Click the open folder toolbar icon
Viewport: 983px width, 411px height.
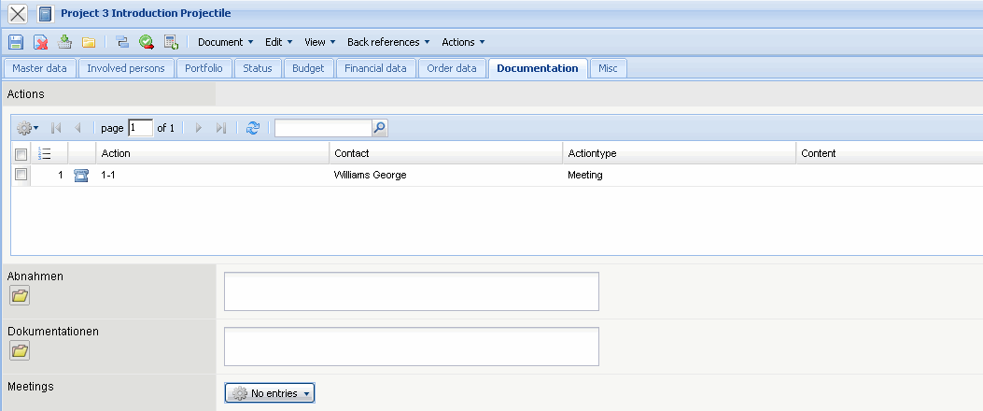point(89,42)
